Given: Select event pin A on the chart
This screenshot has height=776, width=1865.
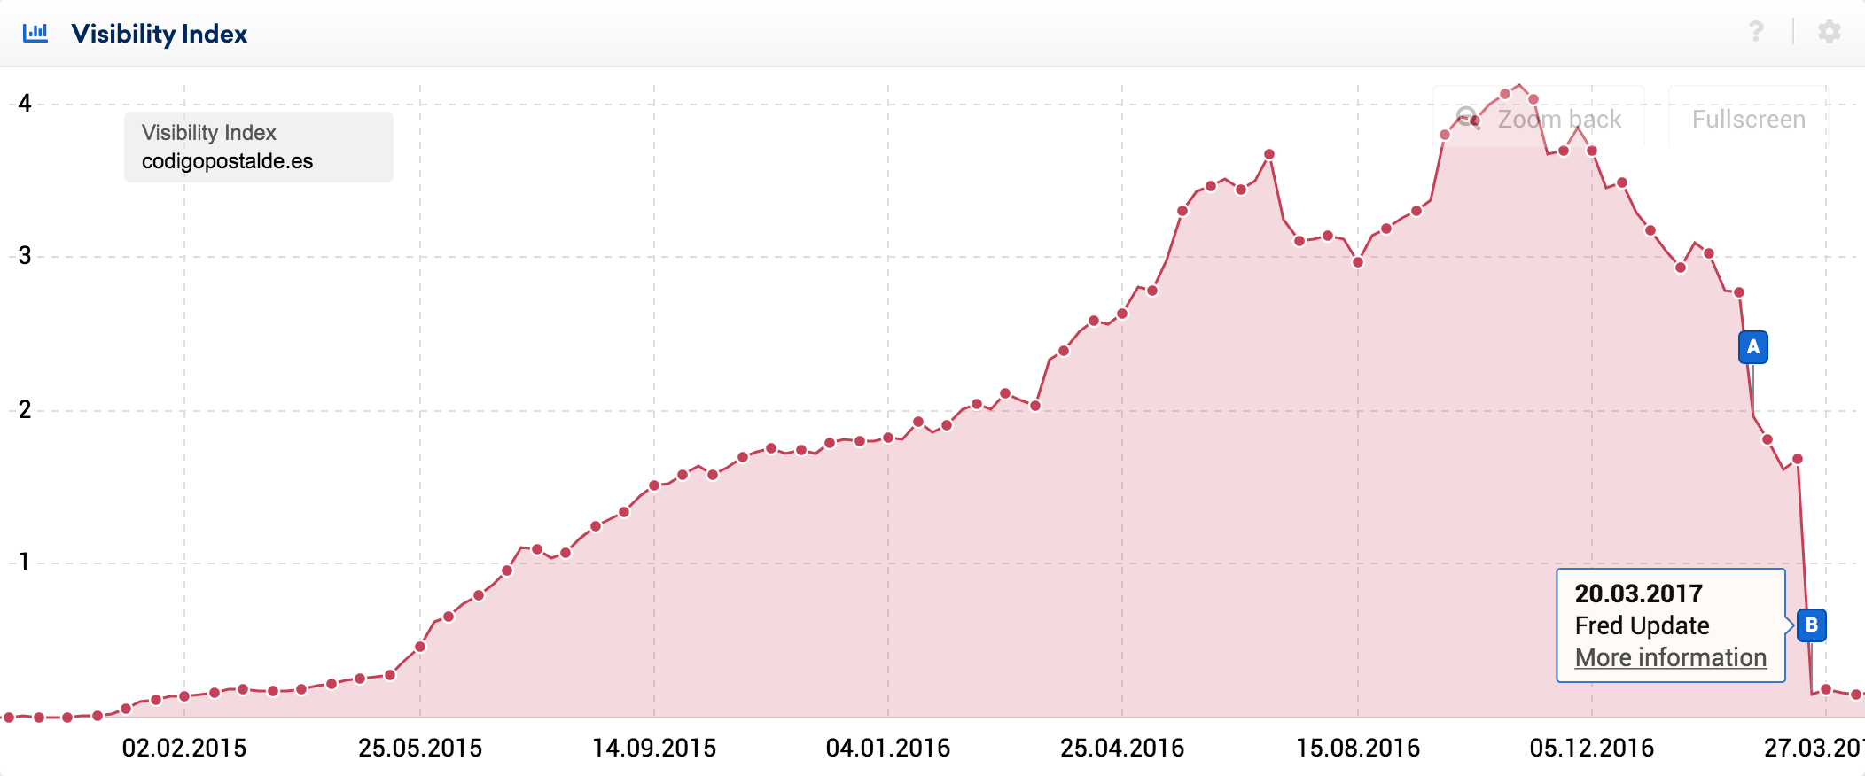Looking at the screenshot, I should [1752, 347].
